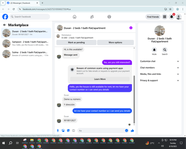Expand Media, files and links section

(160, 74)
